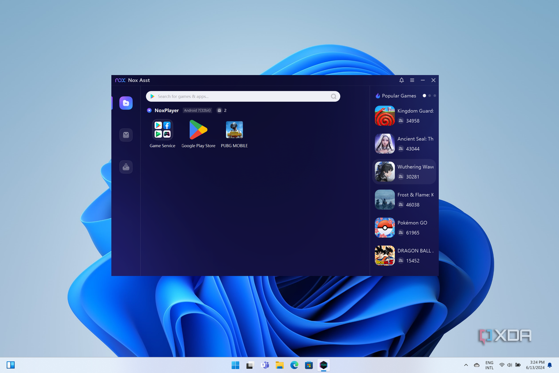
Task: Click player count 43044
Action: coord(413,149)
